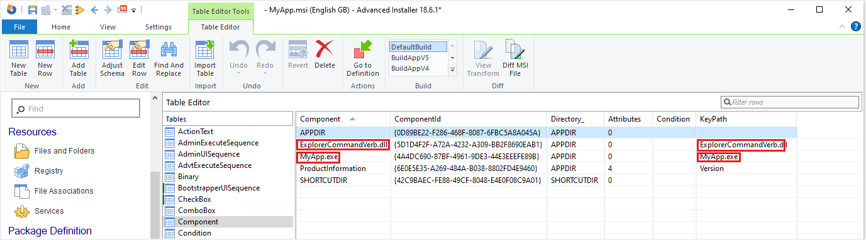Click the Build icon in quick access toolbar
The image size is (866, 240).
tap(46, 10)
